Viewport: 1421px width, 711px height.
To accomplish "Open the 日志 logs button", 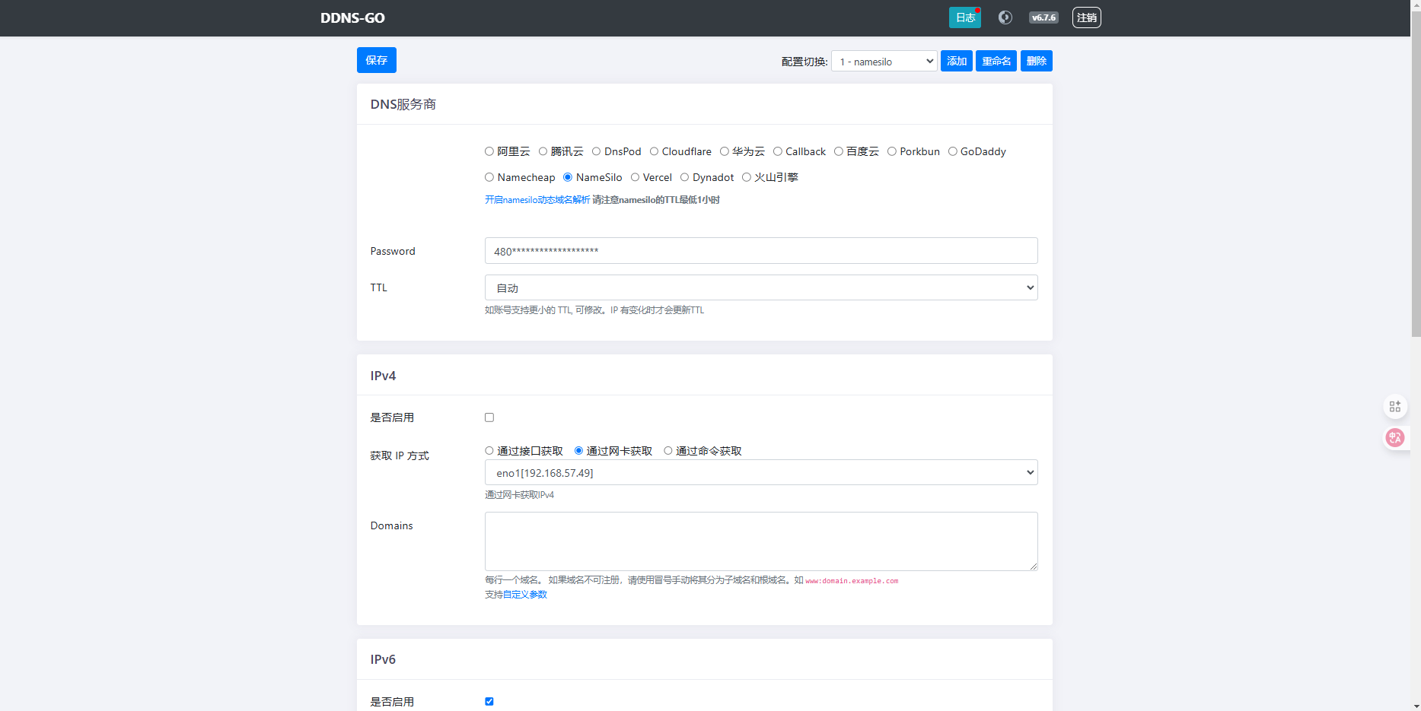I will click(964, 17).
